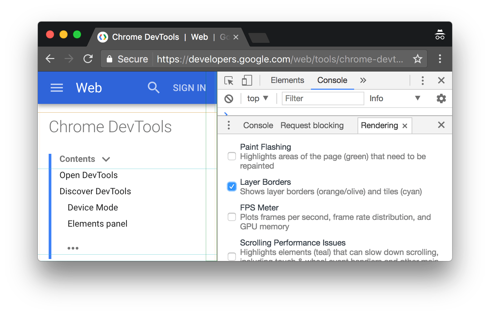Open the top context dropdown

[258, 98]
